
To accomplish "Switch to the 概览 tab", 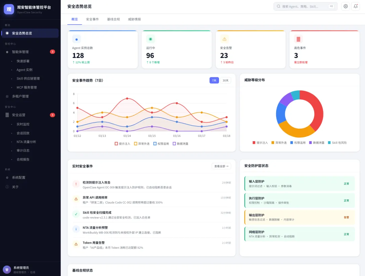I will [75, 19].
